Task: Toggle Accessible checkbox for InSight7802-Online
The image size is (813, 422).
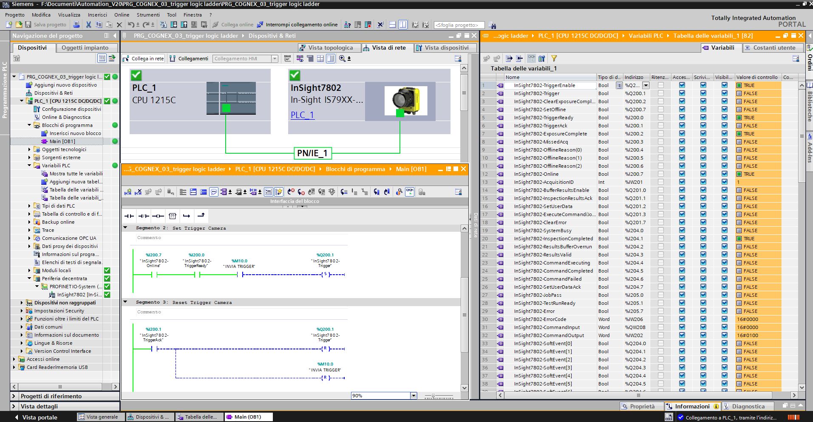Action: click(682, 174)
